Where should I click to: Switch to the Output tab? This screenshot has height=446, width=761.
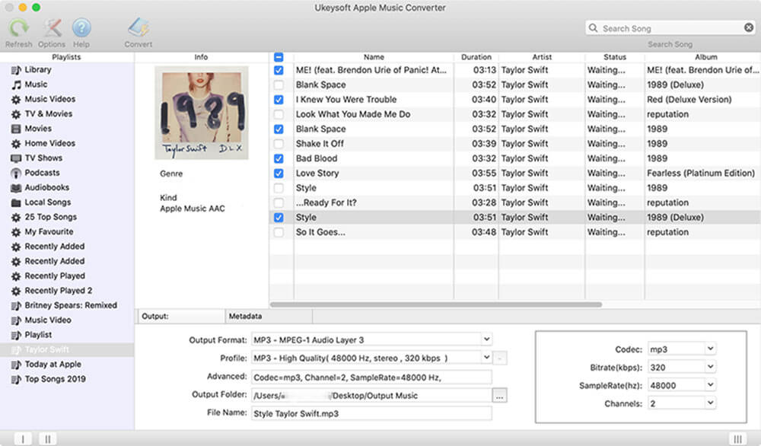[x=181, y=316]
